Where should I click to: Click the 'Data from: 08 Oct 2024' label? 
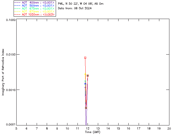75,8
